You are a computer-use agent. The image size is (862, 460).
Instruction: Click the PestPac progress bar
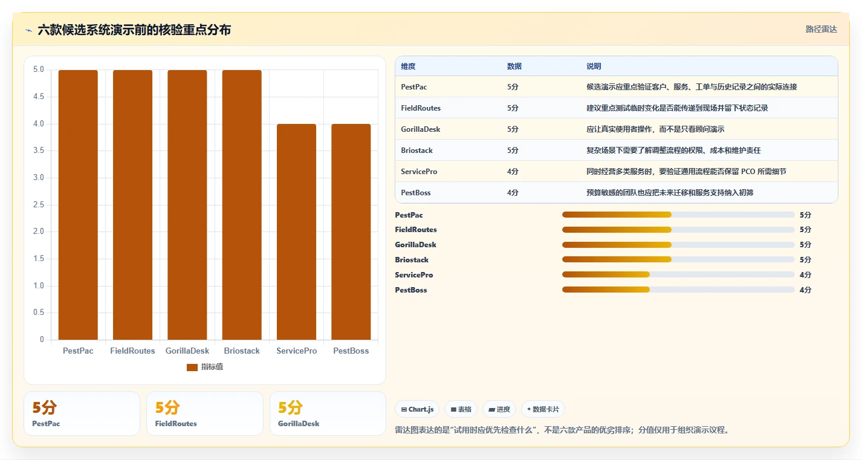pos(678,215)
